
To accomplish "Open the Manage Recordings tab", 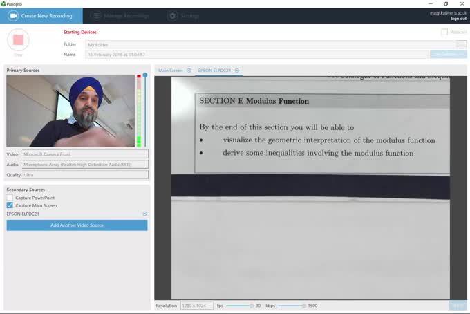I will pos(120,15).
